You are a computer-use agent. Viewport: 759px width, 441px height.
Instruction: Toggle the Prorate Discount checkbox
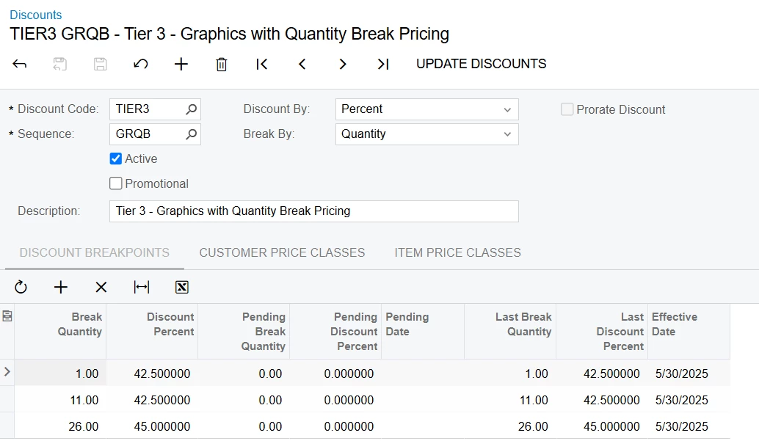(x=567, y=109)
